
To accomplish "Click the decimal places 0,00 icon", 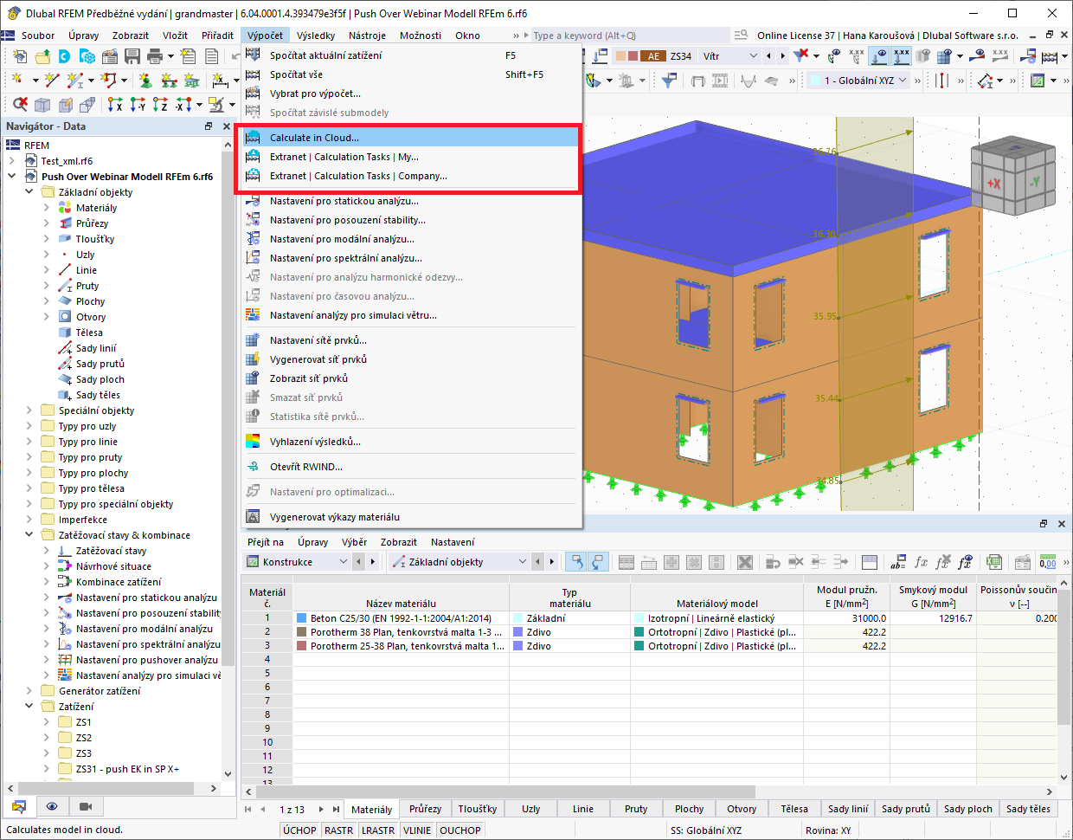I will [x=1047, y=562].
